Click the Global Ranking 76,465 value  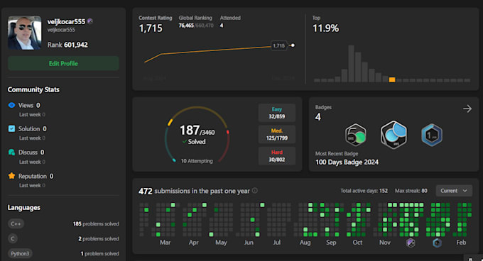(186, 26)
